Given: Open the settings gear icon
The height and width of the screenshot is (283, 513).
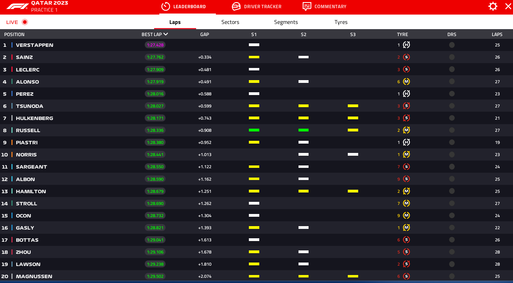Looking at the screenshot, I should pos(493,6).
